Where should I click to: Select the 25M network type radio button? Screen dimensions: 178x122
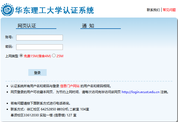coord(54,56)
